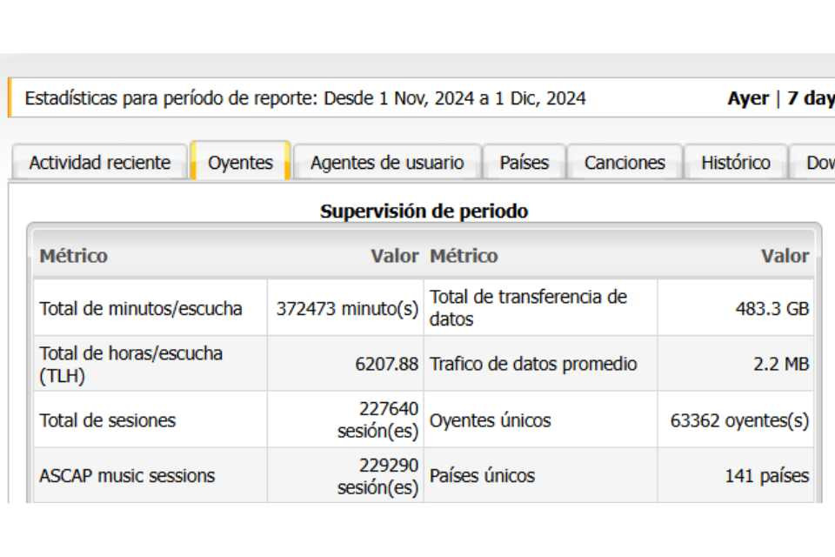835x557 pixels.
Task: Select the Oyentes únicos label
Action: click(490, 420)
